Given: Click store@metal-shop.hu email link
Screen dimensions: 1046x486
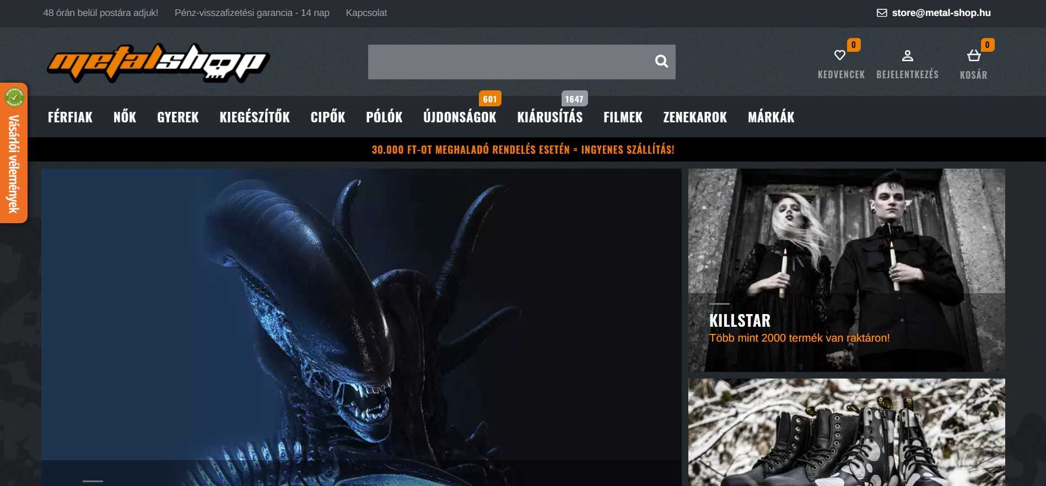Looking at the screenshot, I should click(941, 13).
